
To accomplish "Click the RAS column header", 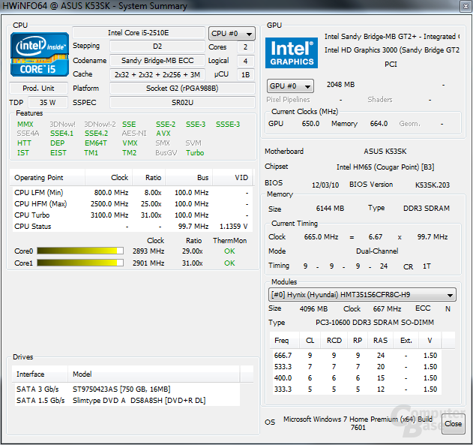I will [380, 340].
